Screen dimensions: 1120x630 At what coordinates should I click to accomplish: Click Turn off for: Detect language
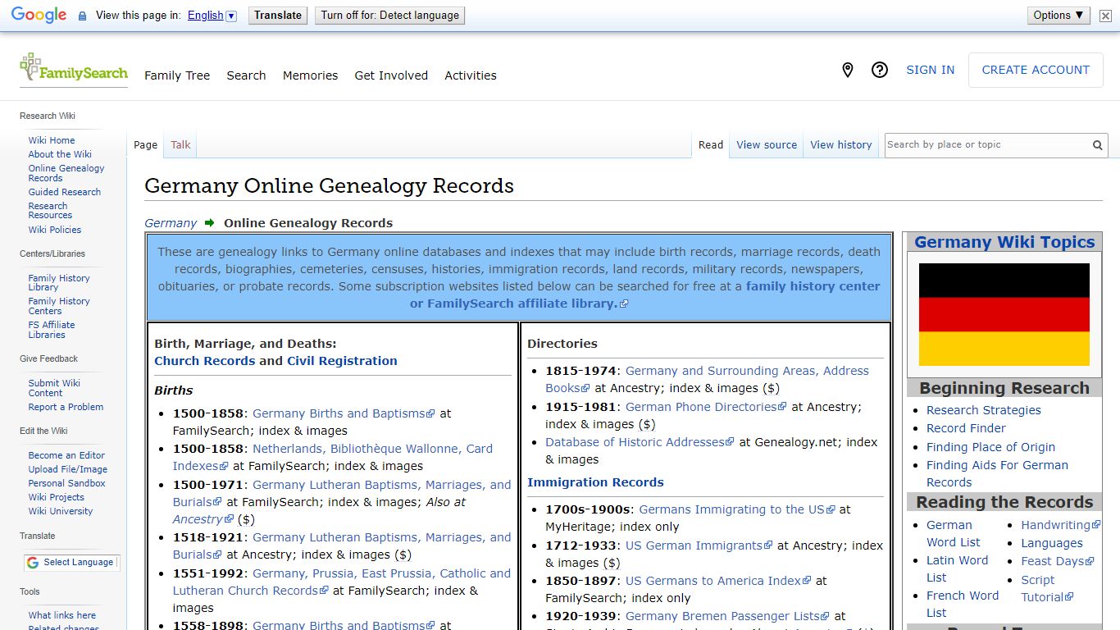pos(389,16)
